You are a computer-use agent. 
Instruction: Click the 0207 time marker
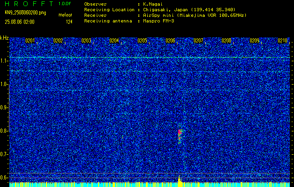(198, 41)
